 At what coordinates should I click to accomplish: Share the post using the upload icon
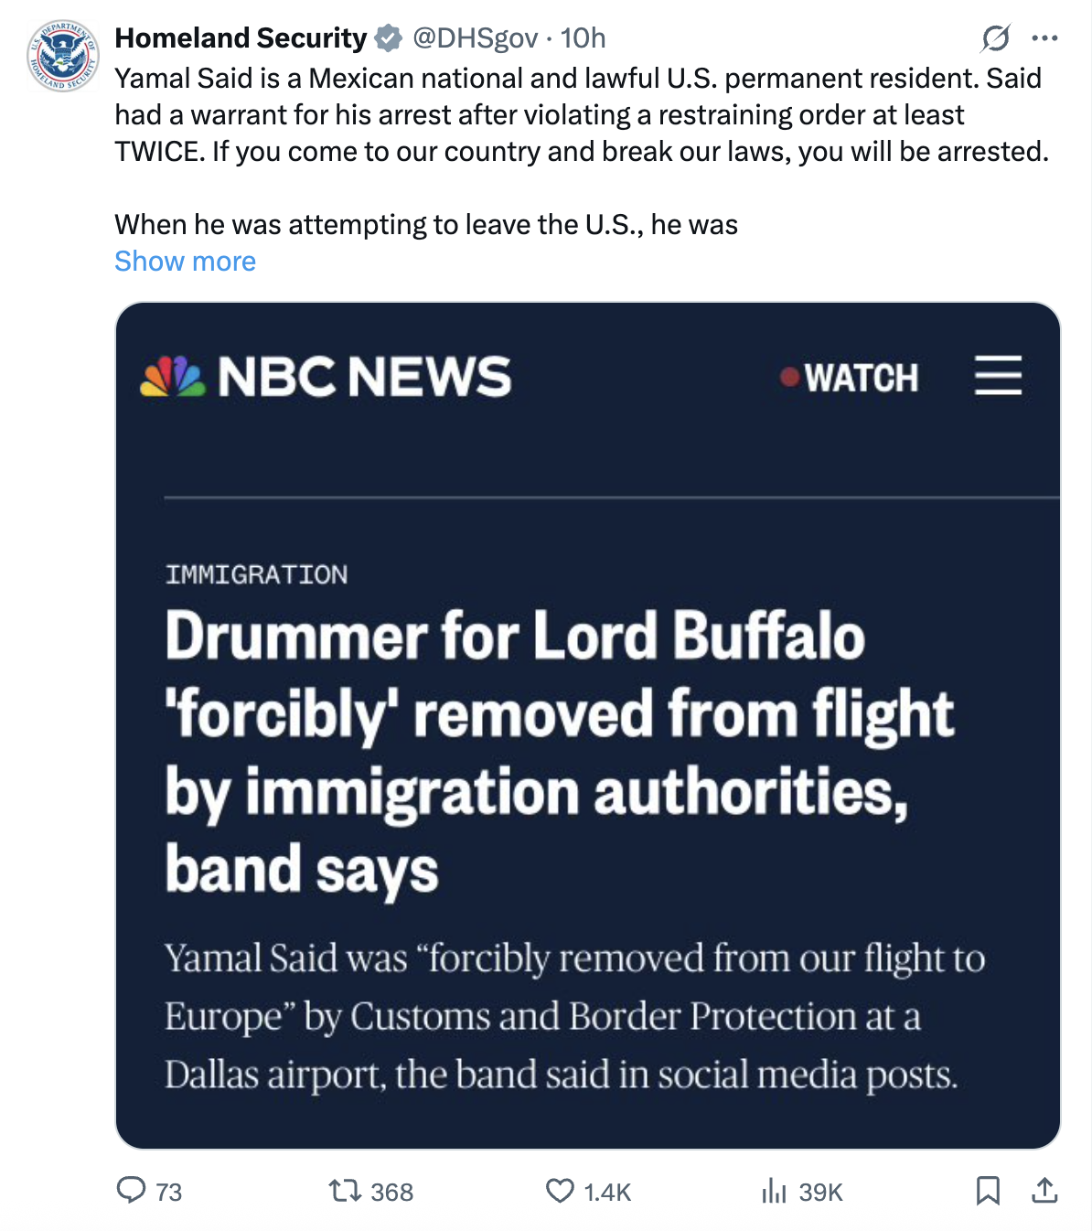coord(1044,1190)
